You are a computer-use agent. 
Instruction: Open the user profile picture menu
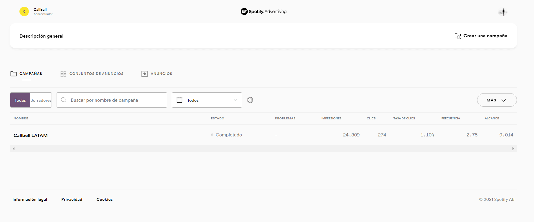point(503,12)
